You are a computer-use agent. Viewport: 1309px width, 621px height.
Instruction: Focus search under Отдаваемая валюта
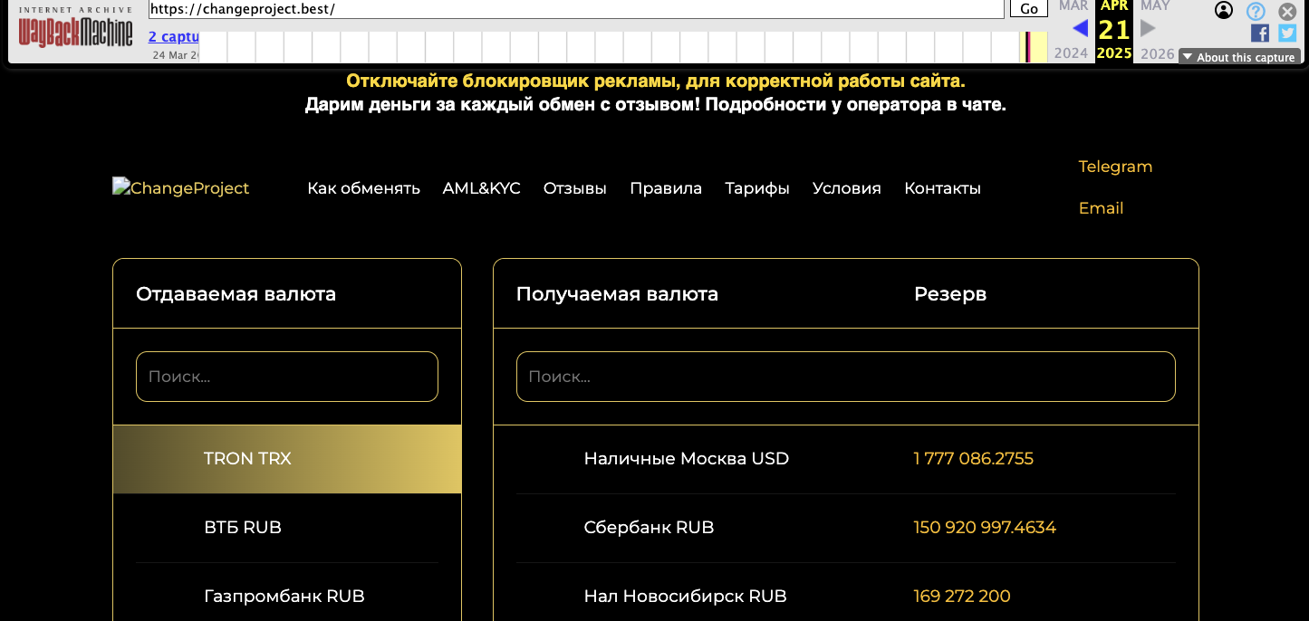(x=287, y=377)
